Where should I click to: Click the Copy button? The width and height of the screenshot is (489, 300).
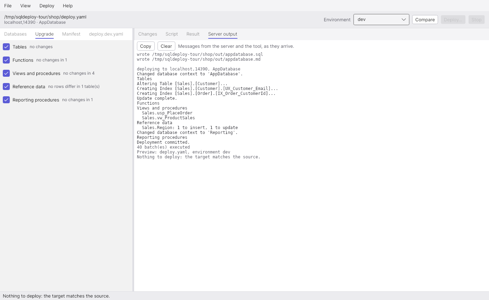146,46
